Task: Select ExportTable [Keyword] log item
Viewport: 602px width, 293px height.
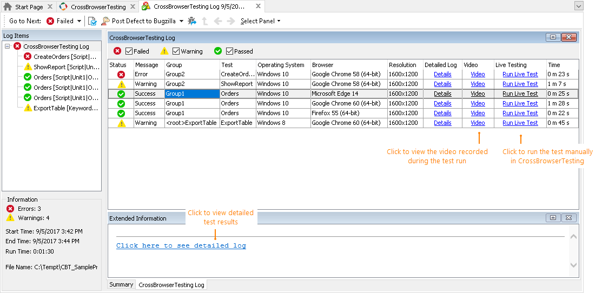Action: [x=65, y=108]
